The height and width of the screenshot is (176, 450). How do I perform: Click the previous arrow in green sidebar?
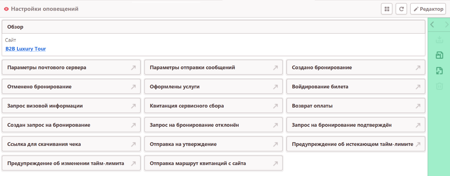[432, 25]
